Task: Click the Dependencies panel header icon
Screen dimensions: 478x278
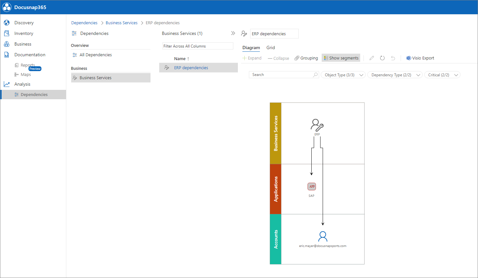Action: (x=74, y=33)
